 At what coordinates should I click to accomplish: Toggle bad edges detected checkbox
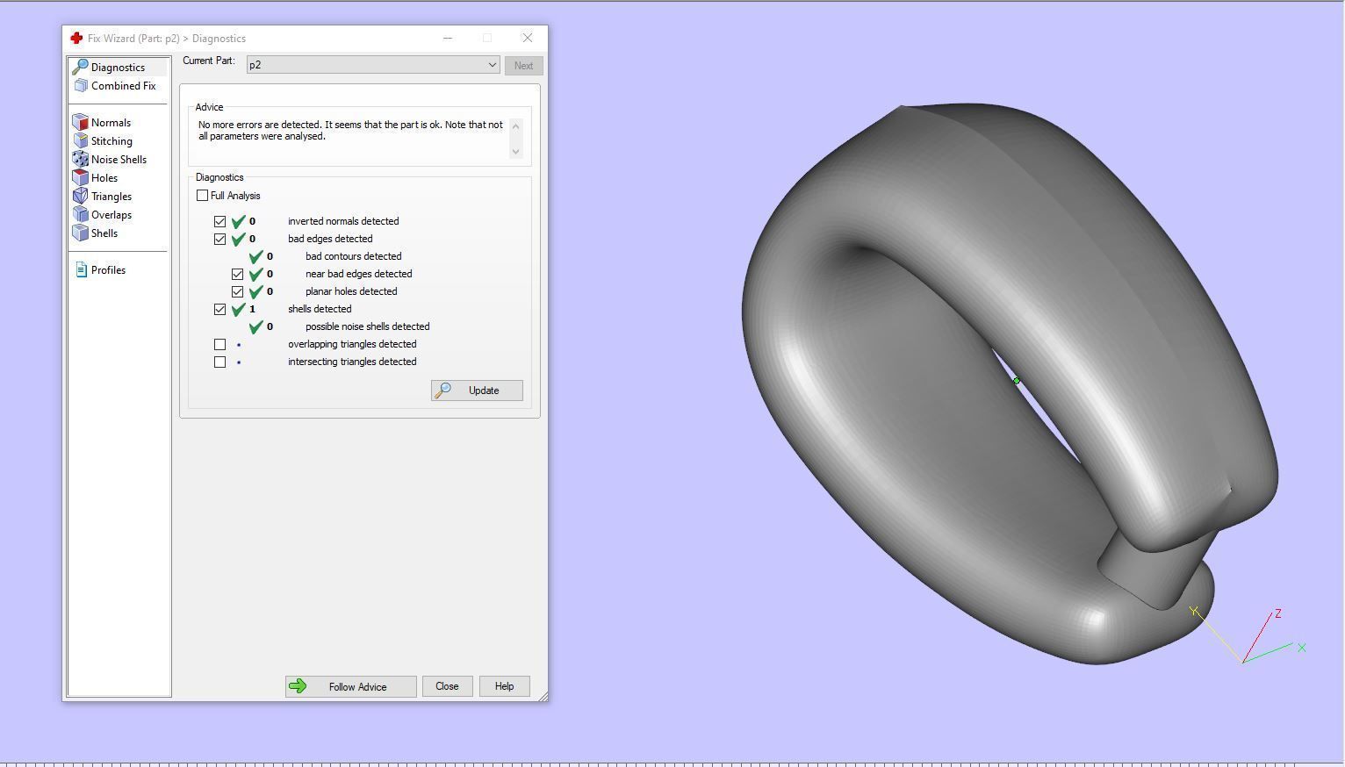pyautogui.click(x=220, y=239)
